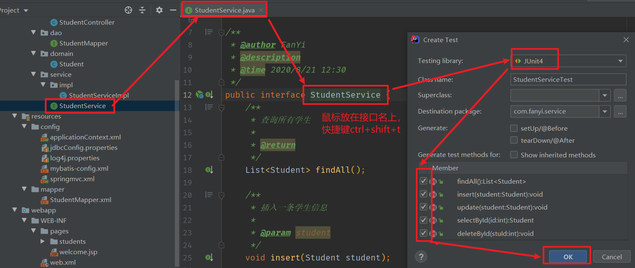
Task: Open StudentMapper.xml file
Action: pos(81,200)
